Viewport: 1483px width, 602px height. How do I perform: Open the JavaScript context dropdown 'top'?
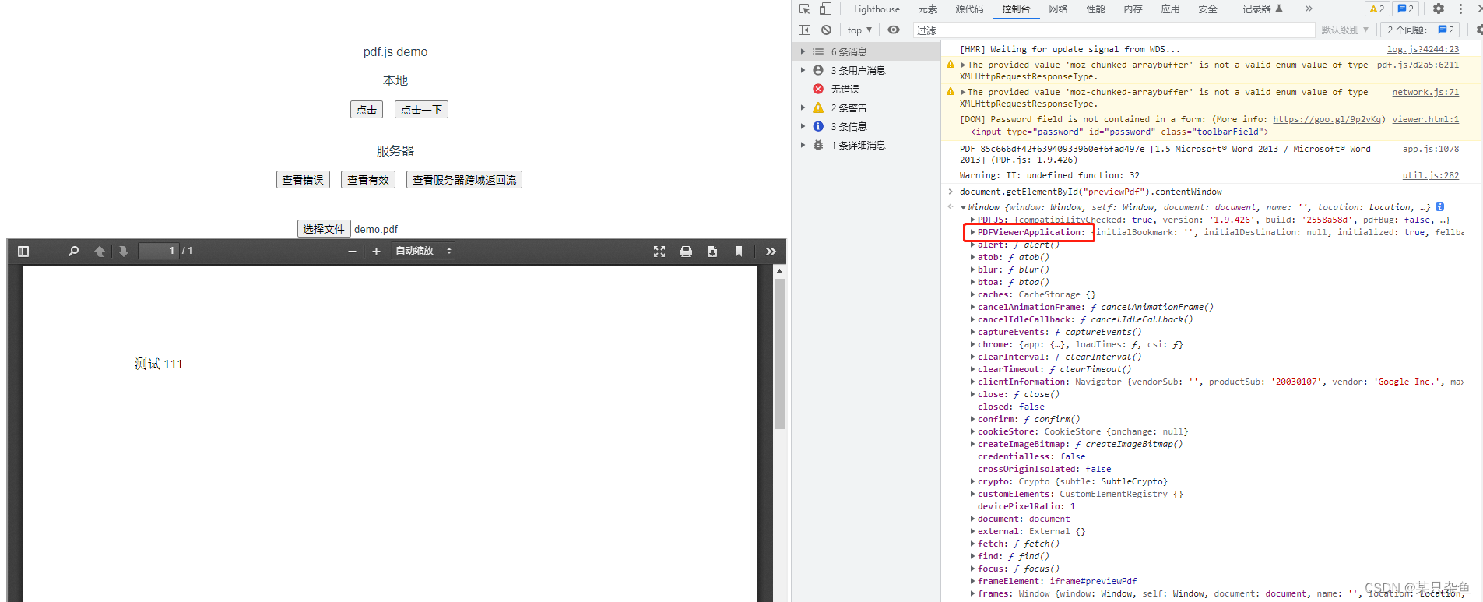tap(859, 30)
